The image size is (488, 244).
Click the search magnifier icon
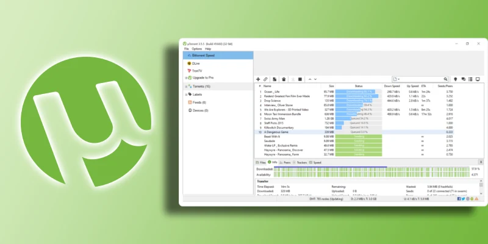(x=445, y=79)
